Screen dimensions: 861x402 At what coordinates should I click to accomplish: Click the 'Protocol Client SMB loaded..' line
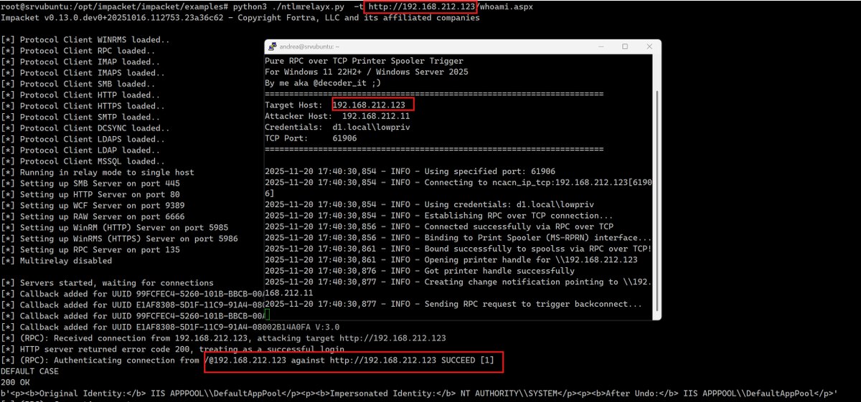78,84
